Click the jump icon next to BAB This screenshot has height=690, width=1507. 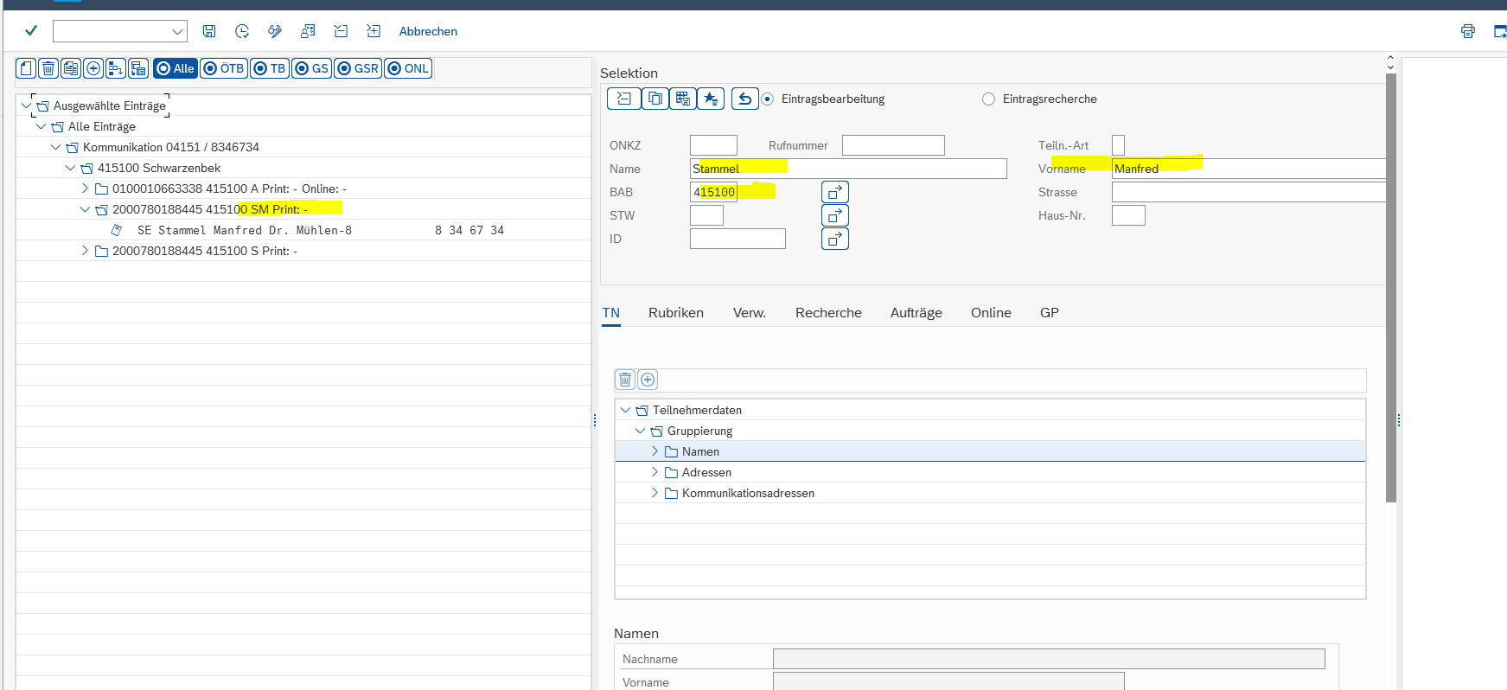click(x=835, y=192)
